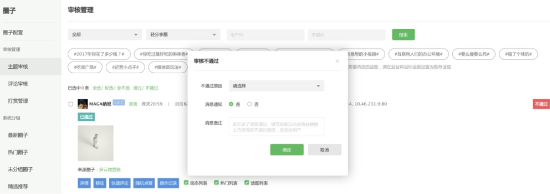Dismiss the dialog via 取消 button
The image size is (550, 194).
(325, 150)
